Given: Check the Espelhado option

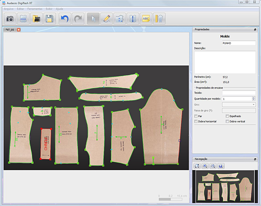Looking at the screenshot, I should coord(227,116).
